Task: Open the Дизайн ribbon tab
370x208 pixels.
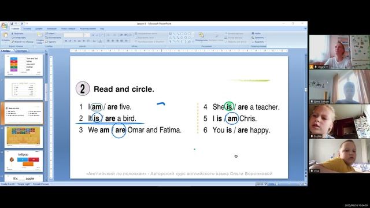Action: [x=39, y=28]
